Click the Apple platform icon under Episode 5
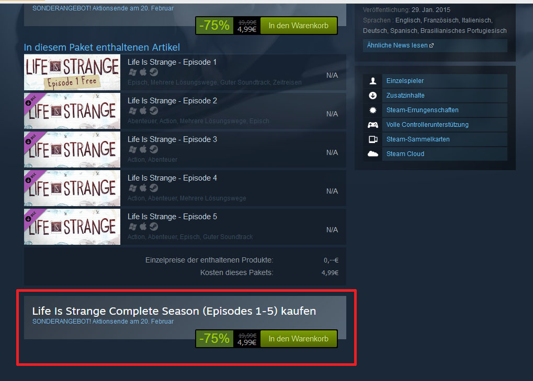Image resolution: width=533 pixels, height=381 pixels. 143,227
